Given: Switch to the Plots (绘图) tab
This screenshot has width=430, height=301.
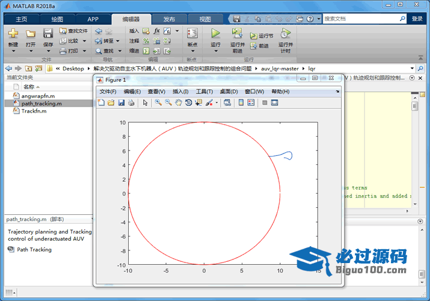Looking at the screenshot, I should coord(57,19).
